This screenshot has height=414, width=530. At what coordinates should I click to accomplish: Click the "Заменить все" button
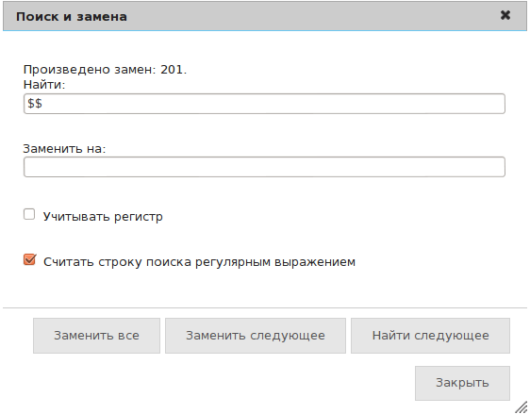[97, 336]
